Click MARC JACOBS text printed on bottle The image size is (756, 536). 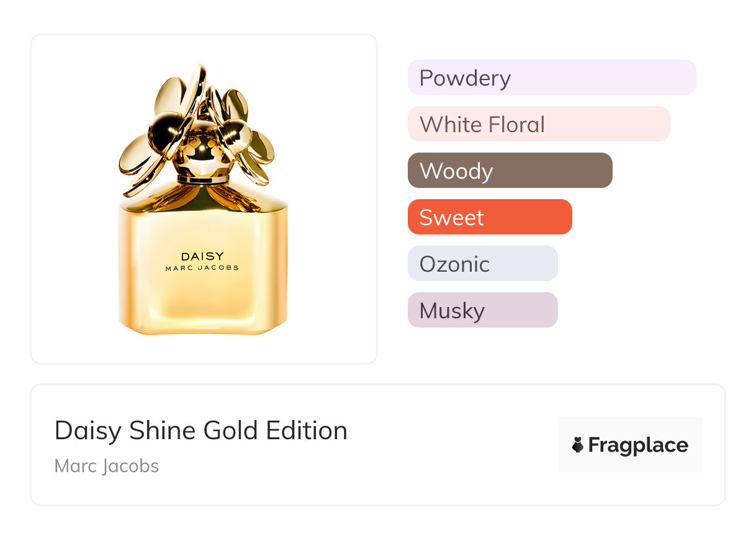202,268
